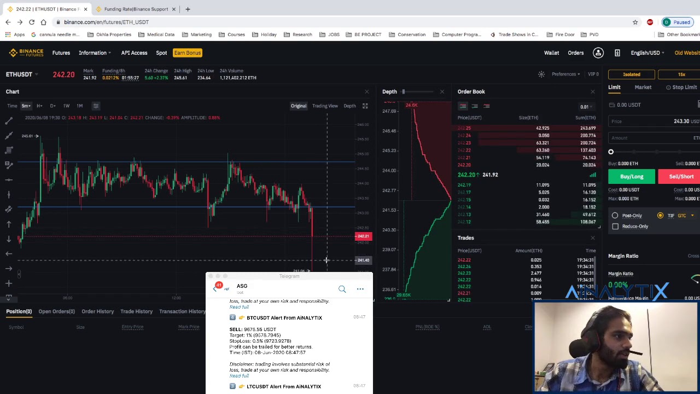Open the Preferences dropdown
Viewport: 700px width, 394px height.
[x=566, y=74]
